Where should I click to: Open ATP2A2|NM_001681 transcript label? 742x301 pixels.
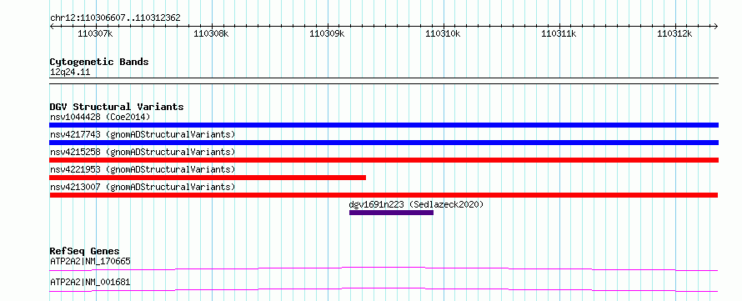(90, 283)
